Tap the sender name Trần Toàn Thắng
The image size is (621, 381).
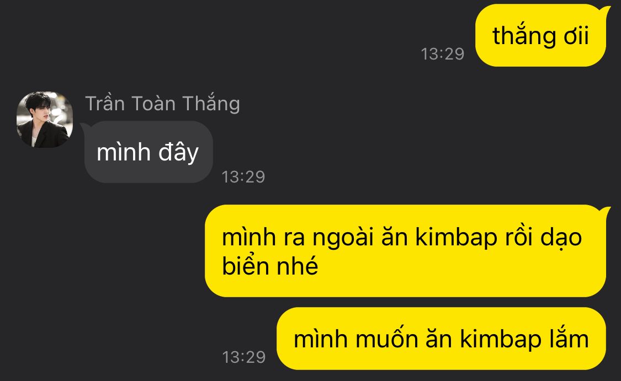point(162,104)
